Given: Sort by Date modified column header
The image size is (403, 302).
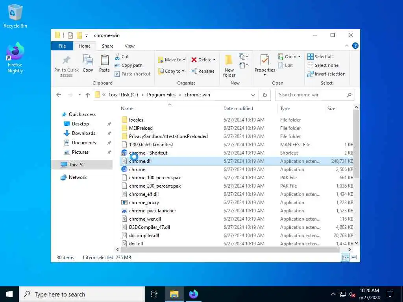Looking at the screenshot, I should (249, 109).
